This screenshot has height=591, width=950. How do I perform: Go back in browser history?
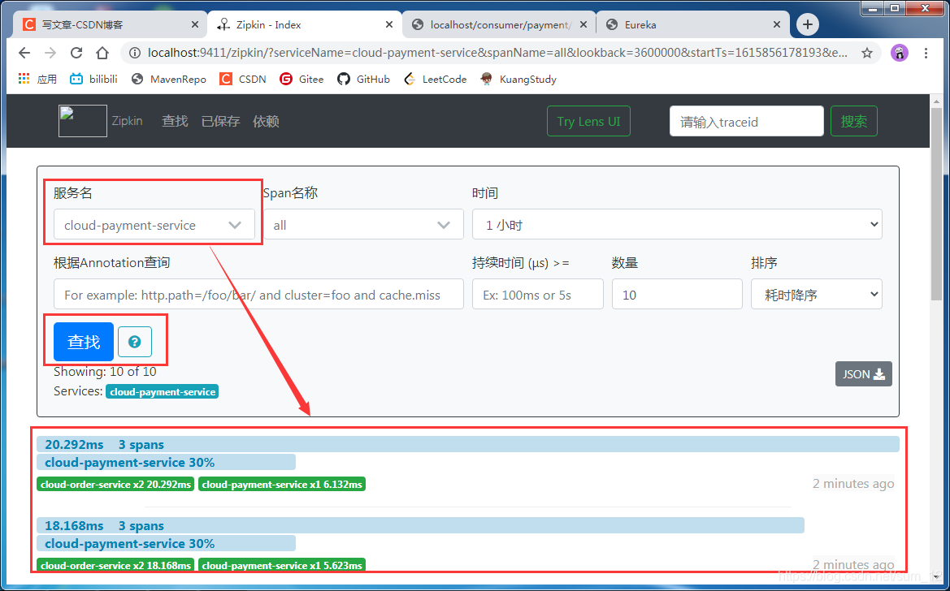(x=24, y=54)
